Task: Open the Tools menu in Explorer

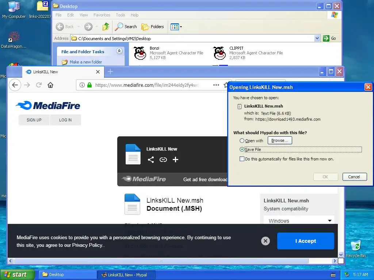Action: tap(121, 15)
